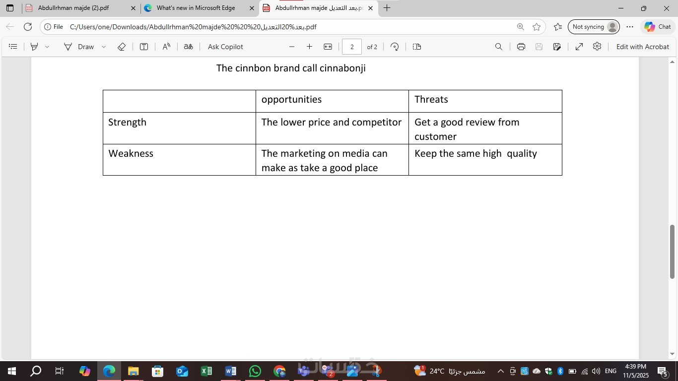
Task: Open Task View on the taskbar
Action: (60, 371)
